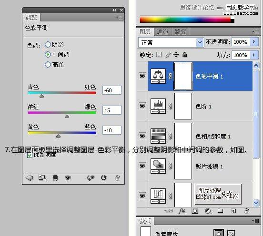Click link layers icon in Layers footer
Screen dimensions: 263x236
coord(169,211)
